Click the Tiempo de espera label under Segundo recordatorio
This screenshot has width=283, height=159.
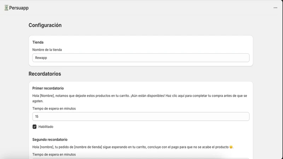pos(54,154)
